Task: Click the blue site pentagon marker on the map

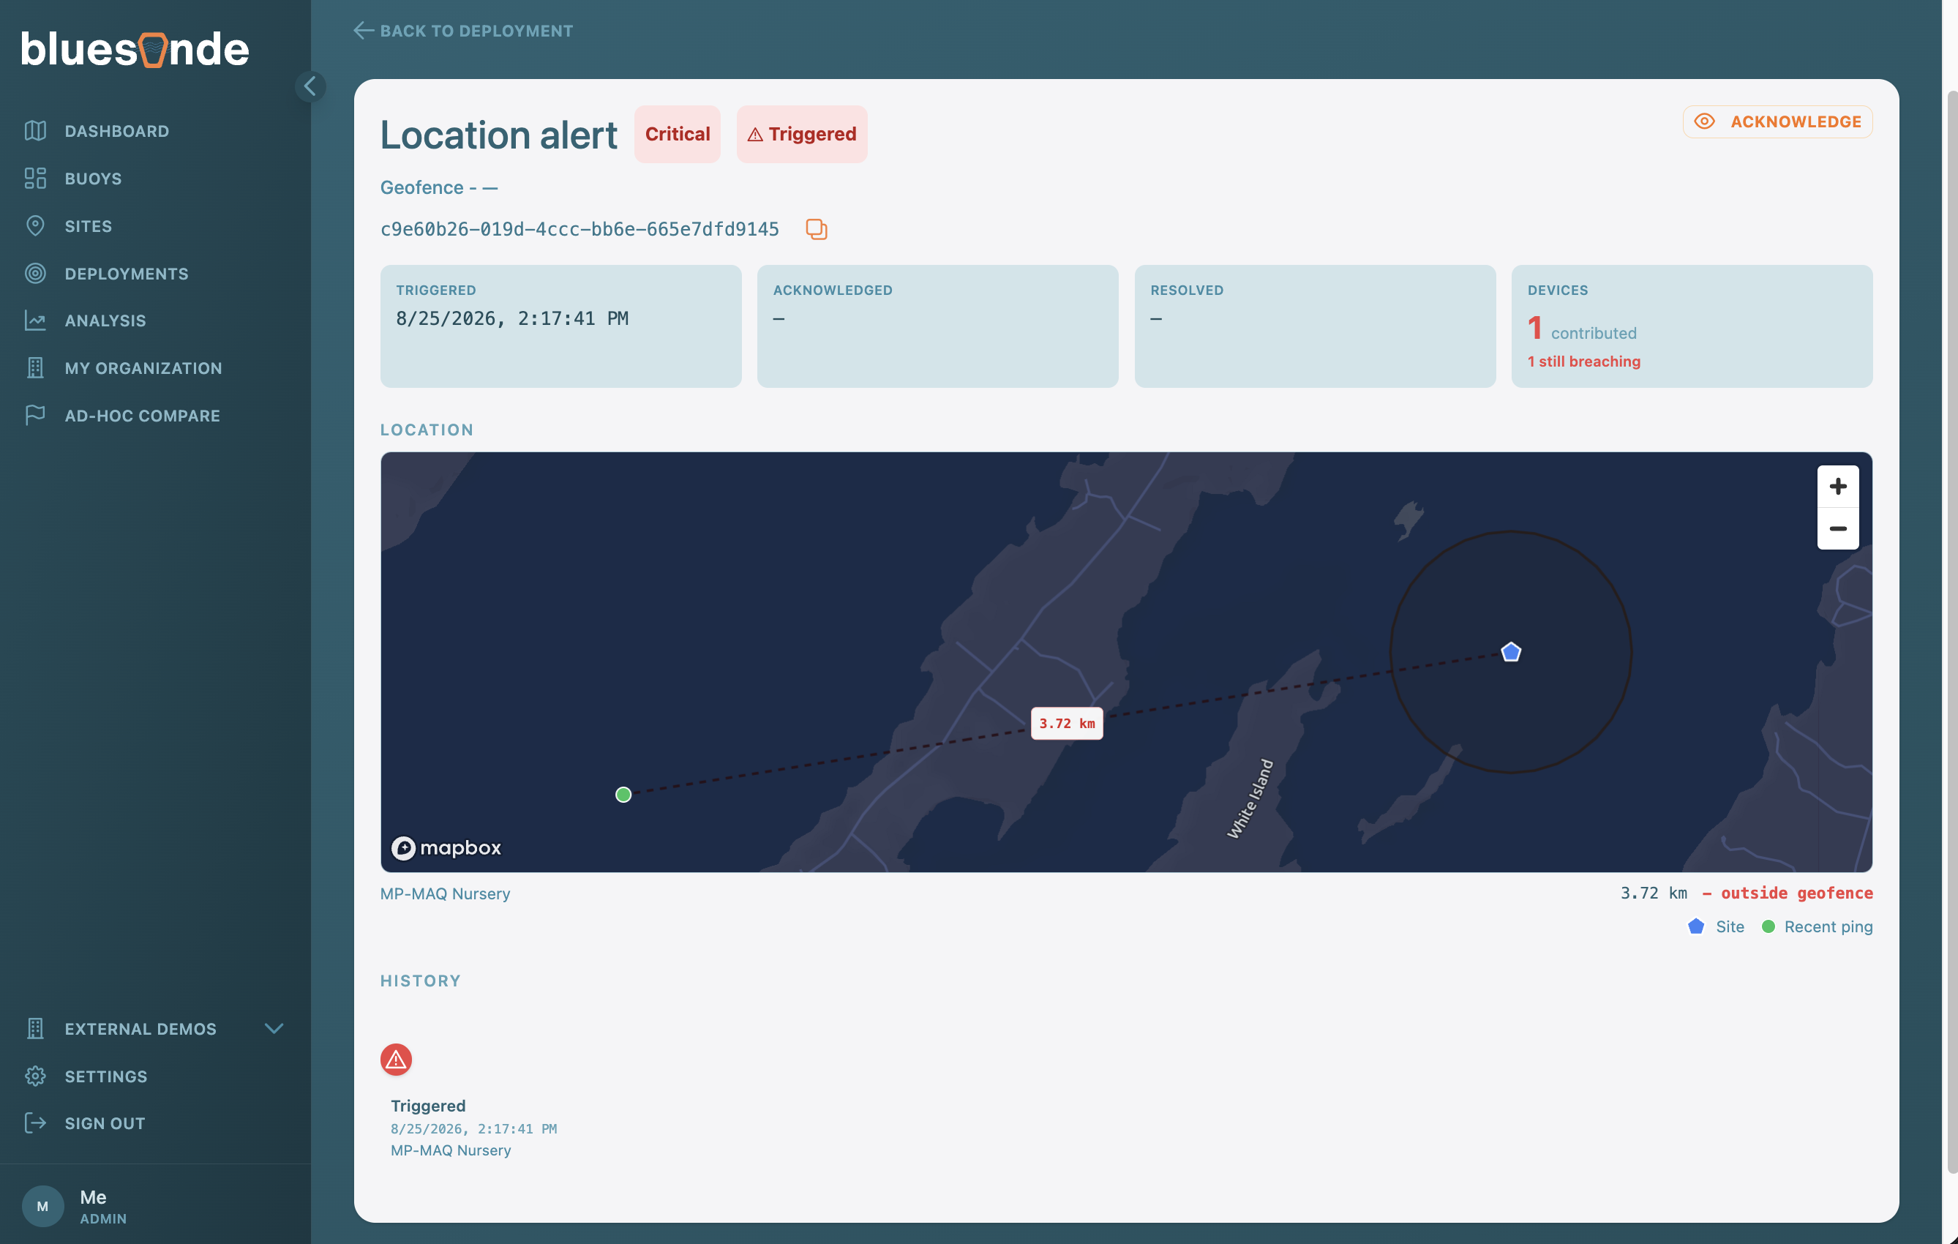Action: [1511, 652]
